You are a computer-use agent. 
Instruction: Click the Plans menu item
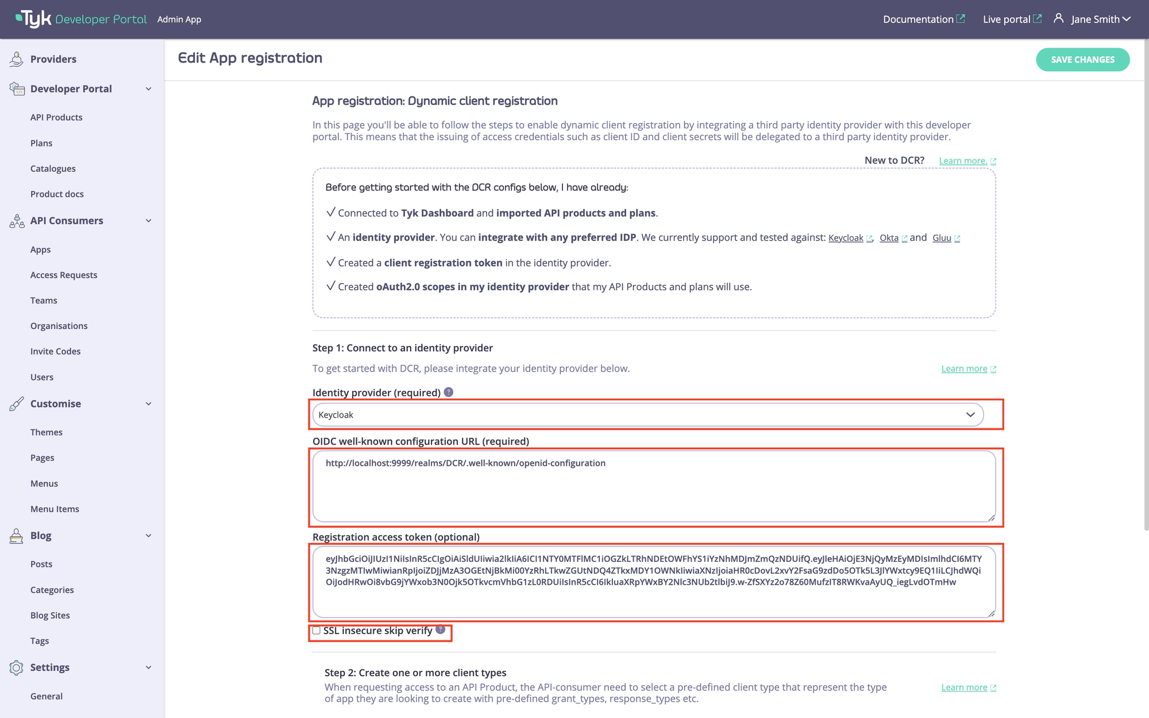tap(41, 142)
